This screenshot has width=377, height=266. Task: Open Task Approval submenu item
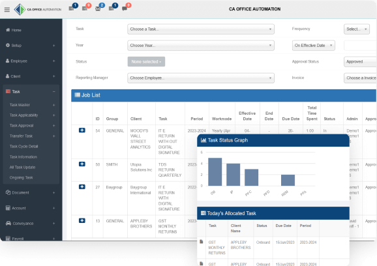pos(22,126)
